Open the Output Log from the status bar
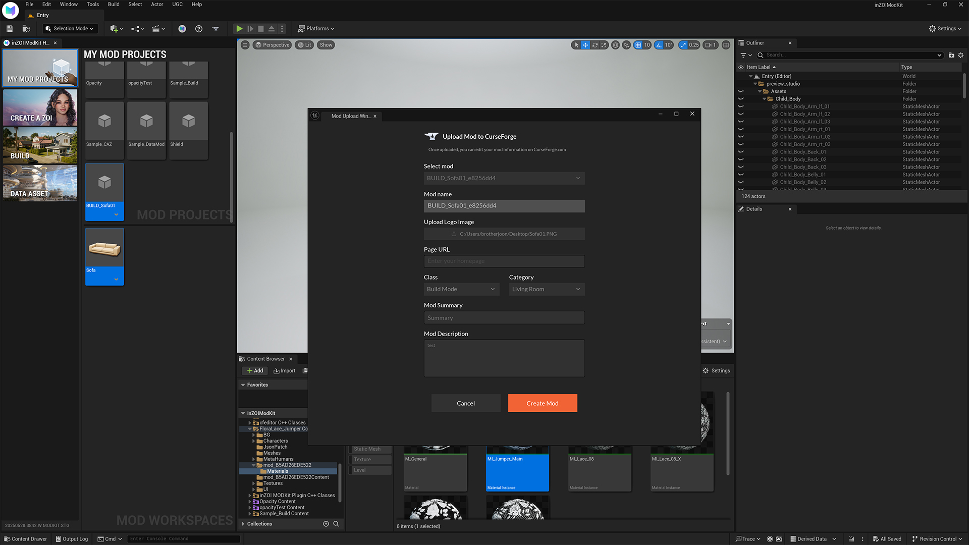Viewport: 969px width, 545px height. (x=72, y=539)
